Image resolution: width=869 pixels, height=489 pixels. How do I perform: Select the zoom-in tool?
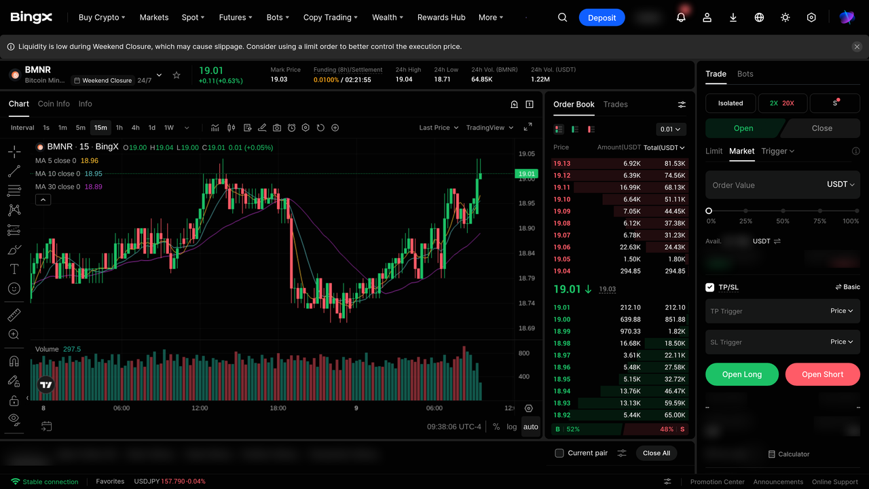coord(14,335)
